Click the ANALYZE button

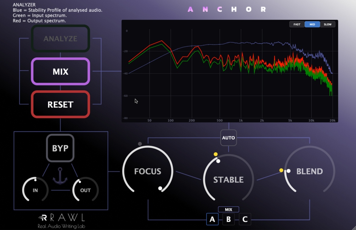[60, 39]
